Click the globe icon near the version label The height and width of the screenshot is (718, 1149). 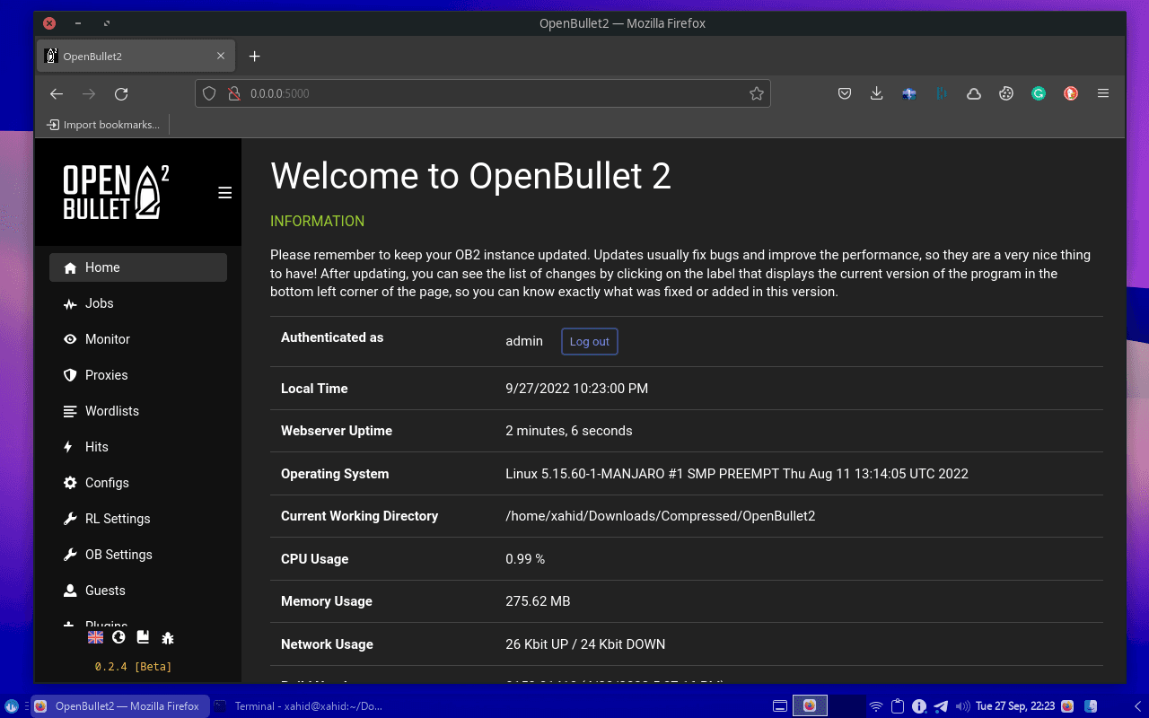pyautogui.click(x=118, y=637)
